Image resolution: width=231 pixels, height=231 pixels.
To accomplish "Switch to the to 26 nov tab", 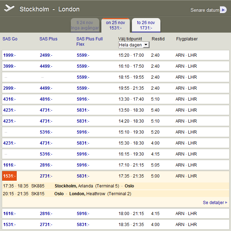I will 146,25.
